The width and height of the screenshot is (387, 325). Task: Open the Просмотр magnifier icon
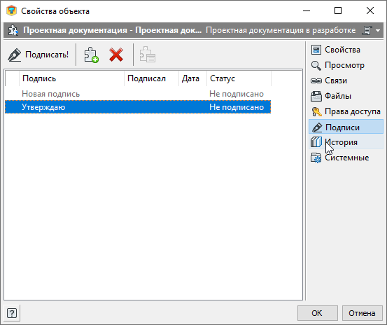pos(316,65)
